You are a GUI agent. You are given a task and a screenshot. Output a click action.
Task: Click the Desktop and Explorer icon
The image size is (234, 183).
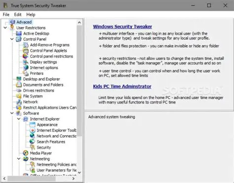[19, 79]
